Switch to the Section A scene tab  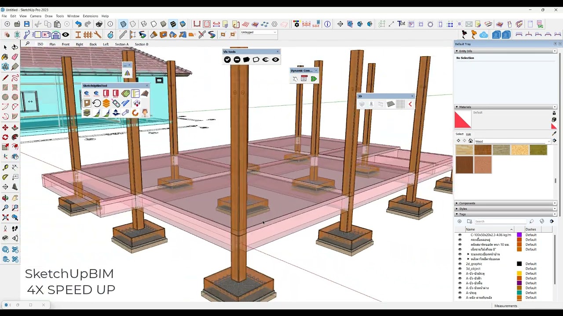122,44
